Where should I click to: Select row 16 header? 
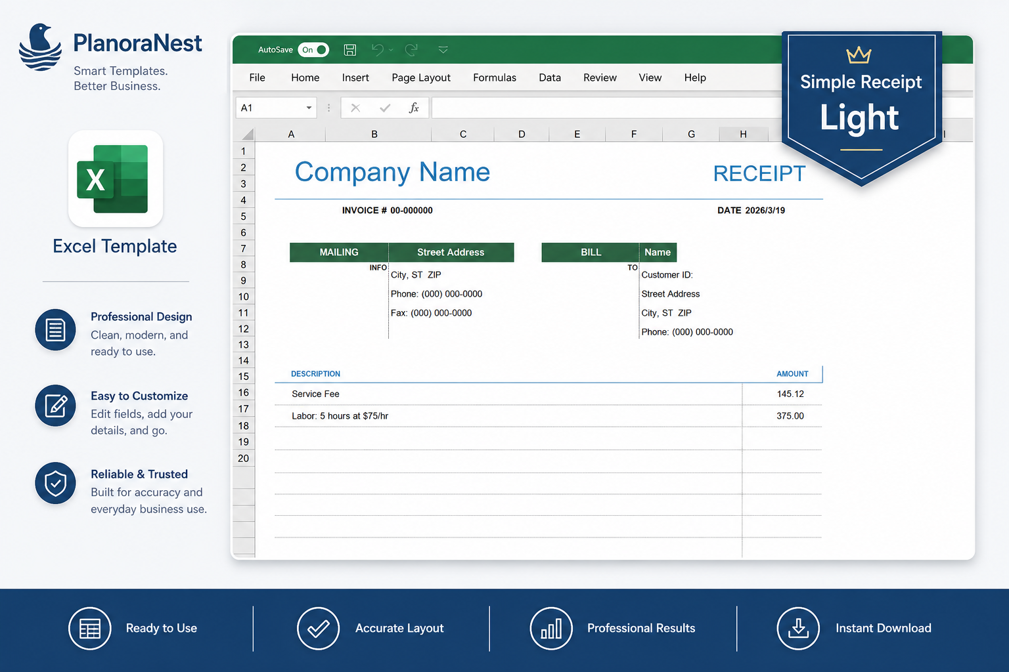point(244,392)
